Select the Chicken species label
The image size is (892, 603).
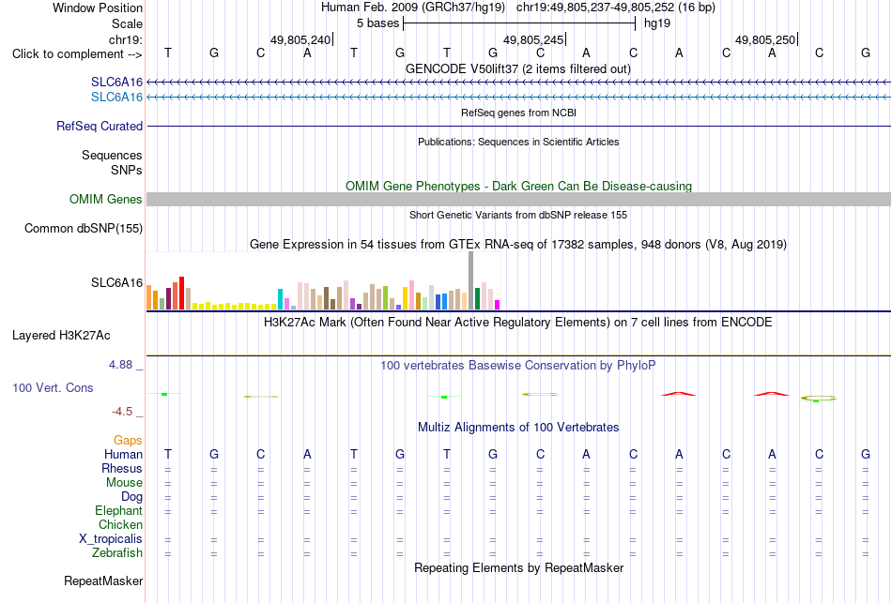click(120, 524)
